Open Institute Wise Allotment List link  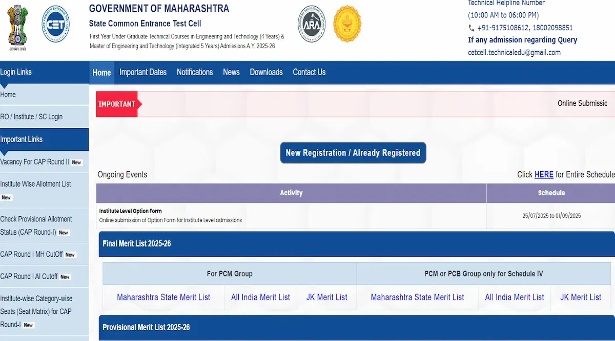[x=36, y=184]
